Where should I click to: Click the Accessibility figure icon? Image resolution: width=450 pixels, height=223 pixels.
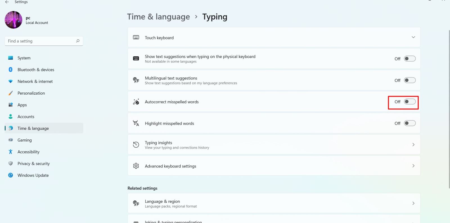click(x=11, y=152)
